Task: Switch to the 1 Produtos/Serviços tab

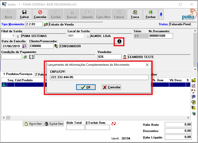Action: [18, 74]
